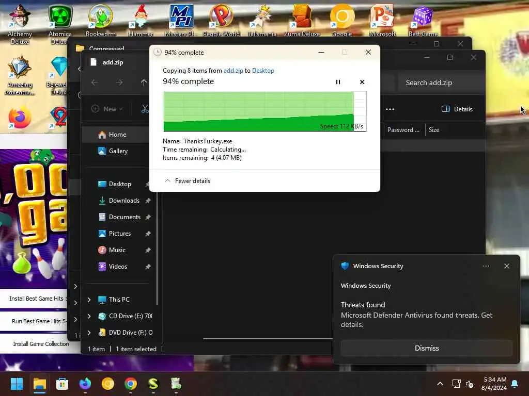Dismiss the Windows Security notification
Viewport: 529px width, 396px height.
pos(426,348)
